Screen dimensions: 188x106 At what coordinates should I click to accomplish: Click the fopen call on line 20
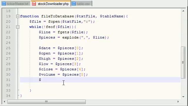tap(54, 21)
